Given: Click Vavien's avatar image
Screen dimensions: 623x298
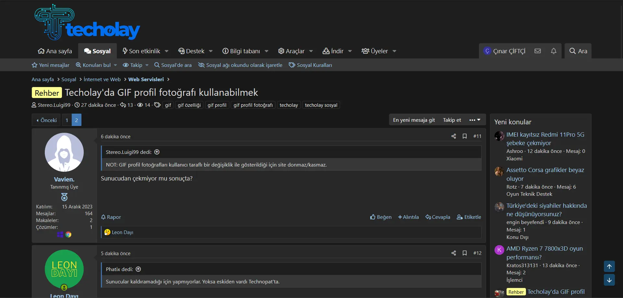Looking at the screenshot, I should (x=64, y=152).
